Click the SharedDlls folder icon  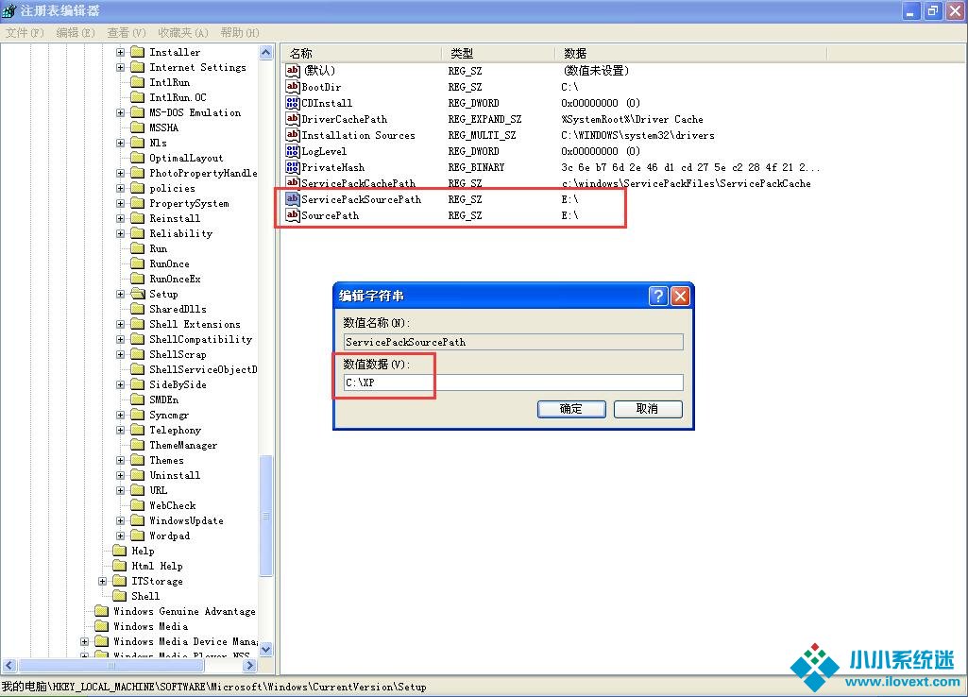tap(138, 309)
